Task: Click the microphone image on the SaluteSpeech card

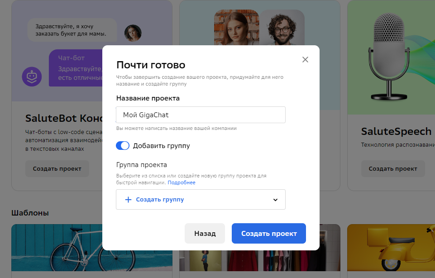Action: (x=389, y=54)
